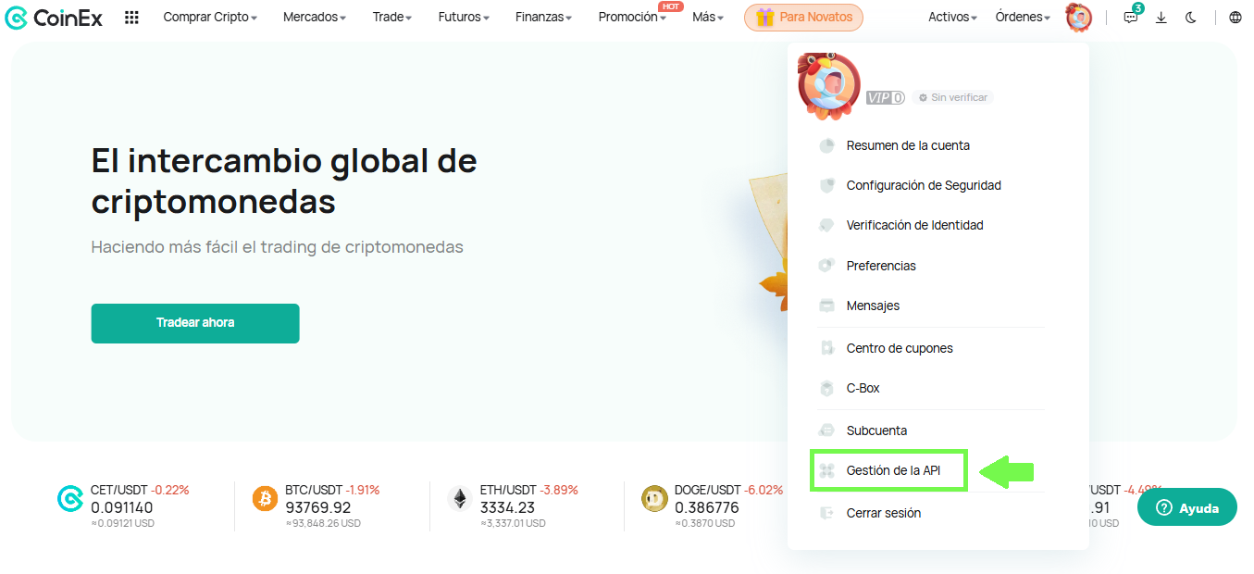
Task: Click the download app icon
Action: [x=1161, y=18]
